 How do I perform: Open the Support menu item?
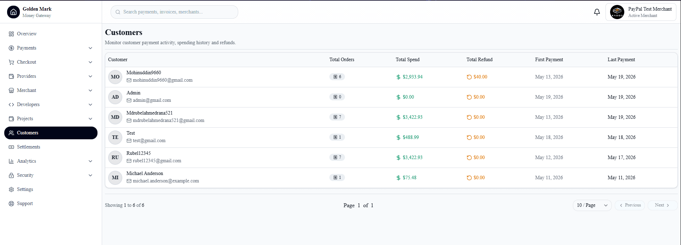pos(51,204)
